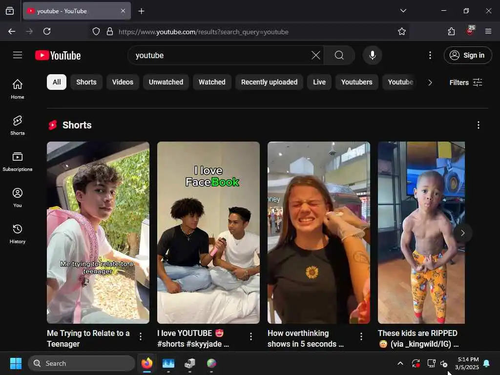Viewport: 500px width, 375px height.
Task: Go back with browser back arrow
Action: [12, 31]
